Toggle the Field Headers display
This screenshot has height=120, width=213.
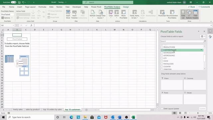pos(195,14)
